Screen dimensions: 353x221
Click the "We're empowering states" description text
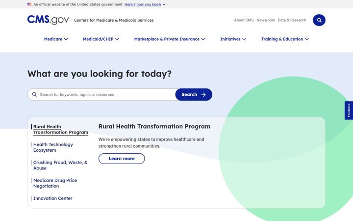[151, 142]
